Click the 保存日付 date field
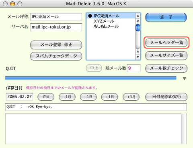Screen dimensions: 193x148 pyautogui.click(x=19, y=97)
